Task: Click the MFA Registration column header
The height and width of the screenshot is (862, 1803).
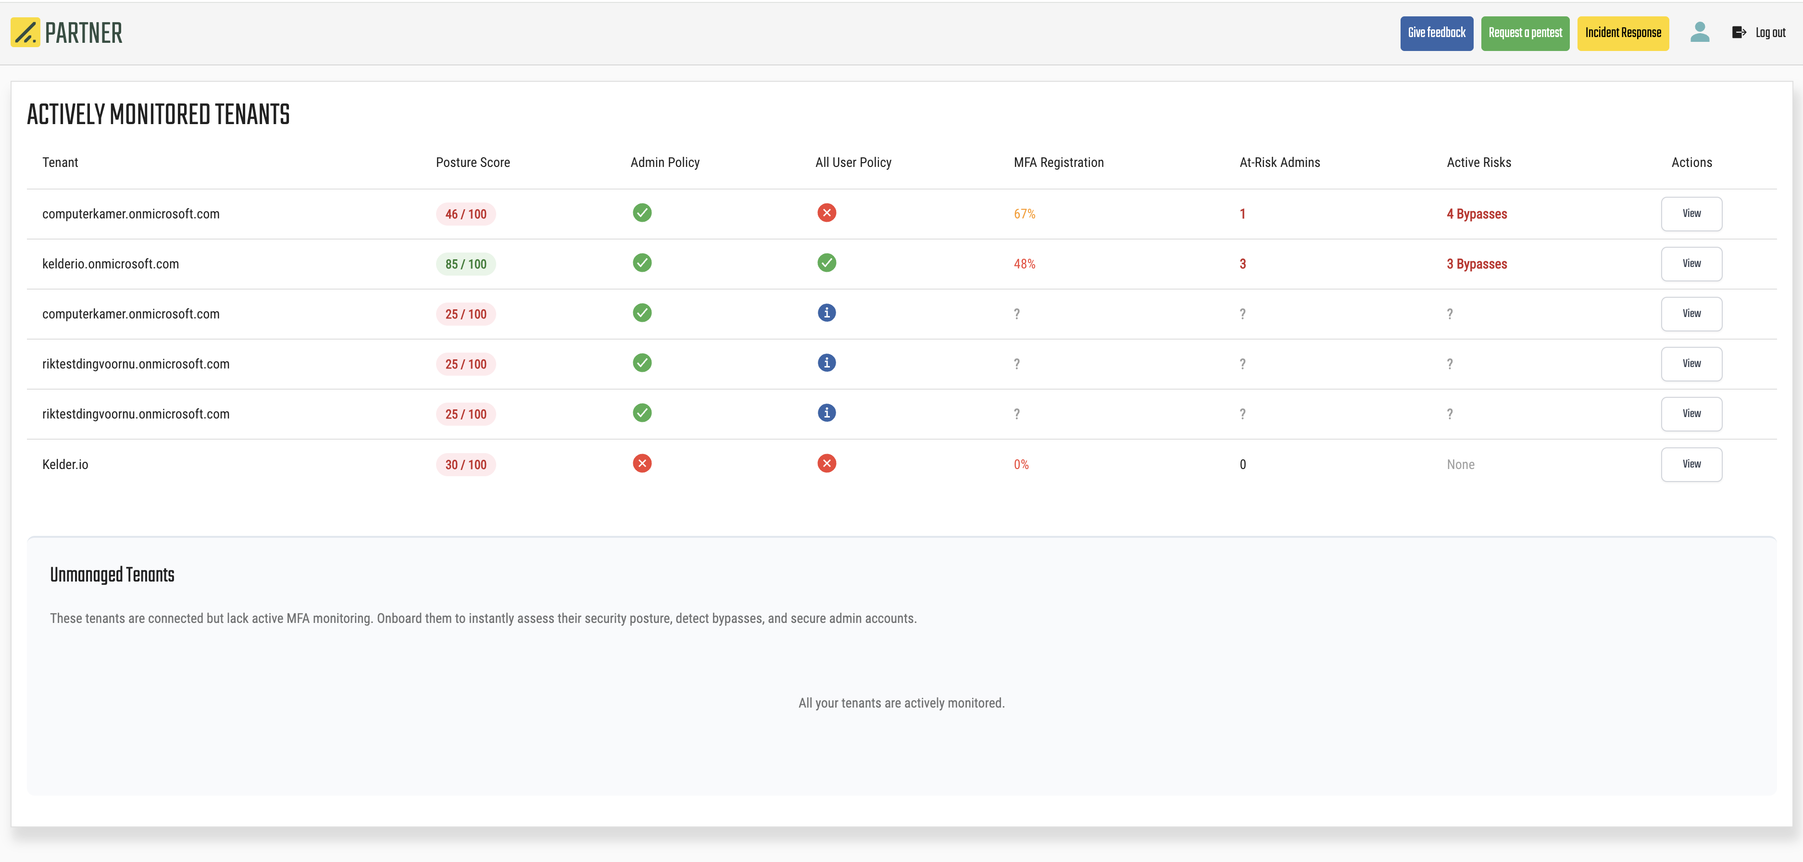Action: 1058,163
